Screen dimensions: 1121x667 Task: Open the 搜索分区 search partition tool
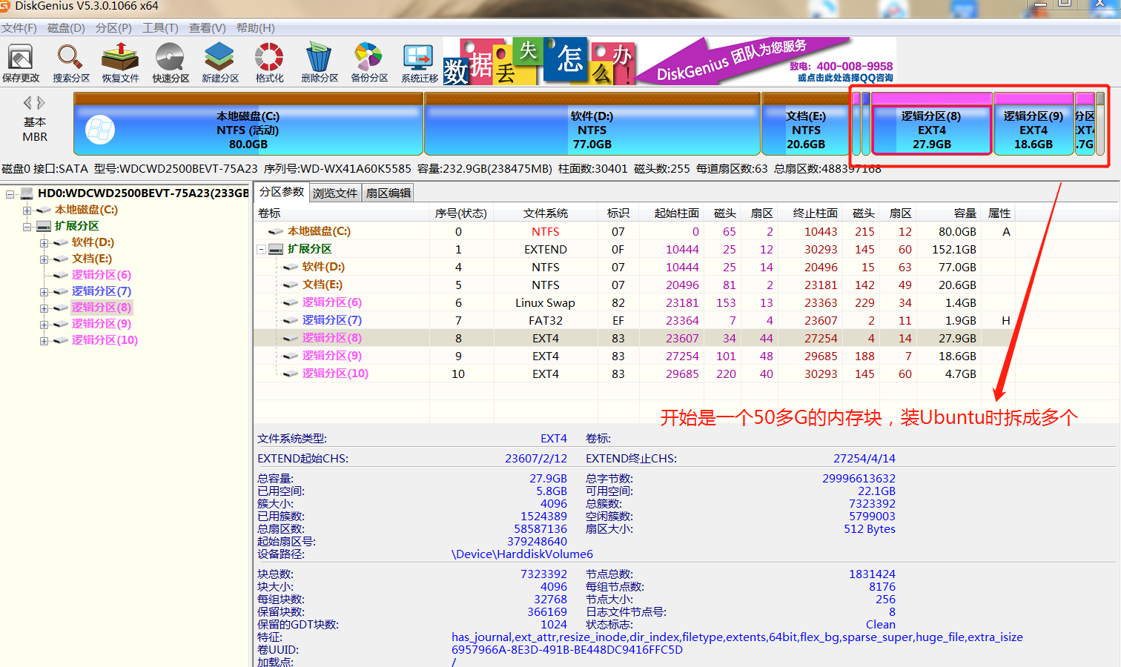click(x=70, y=62)
